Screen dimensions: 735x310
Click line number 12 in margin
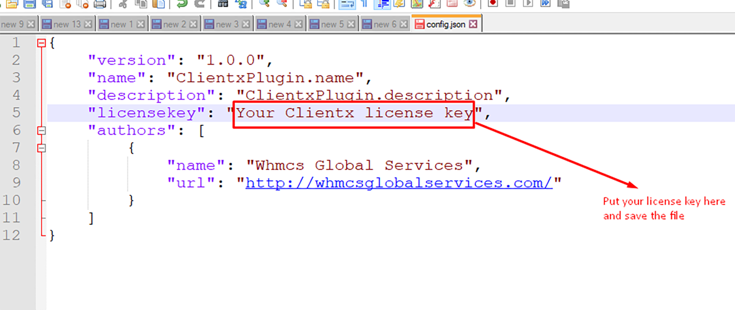point(12,235)
